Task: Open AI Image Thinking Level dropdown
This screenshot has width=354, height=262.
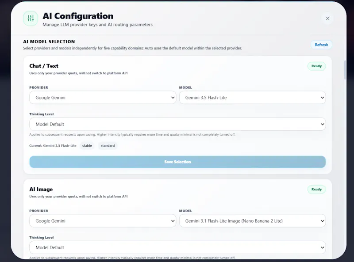Action: point(177,247)
